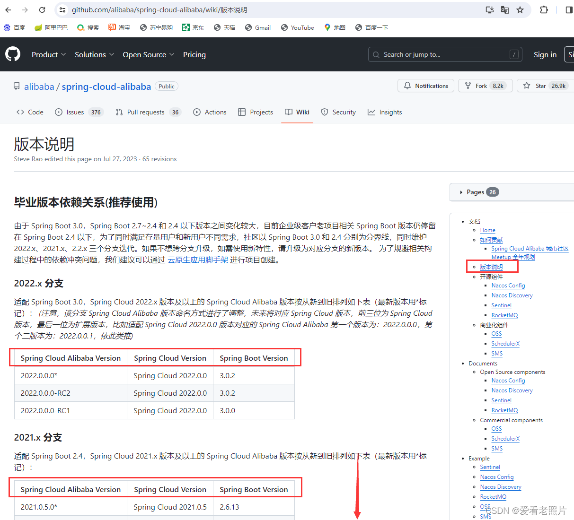Open OSS under 商业化组件
Image resolution: width=574 pixels, height=520 pixels.
(x=496, y=334)
